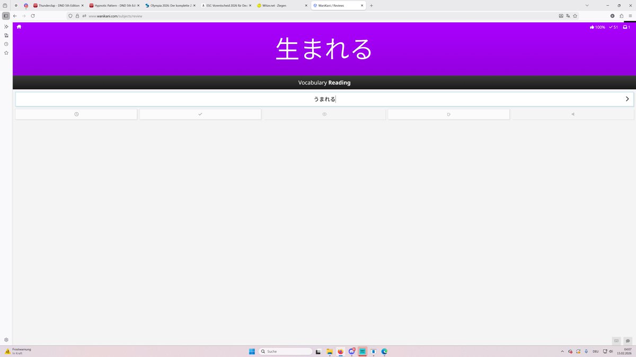Focus the answer field containing うまれる
This screenshot has height=357, width=636.
coord(324,99)
